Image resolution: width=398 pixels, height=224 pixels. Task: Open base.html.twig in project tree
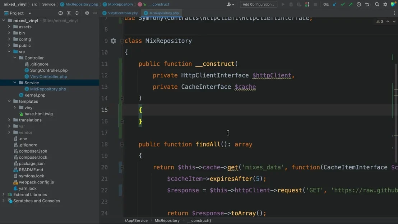pyautogui.click(x=38, y=114)
